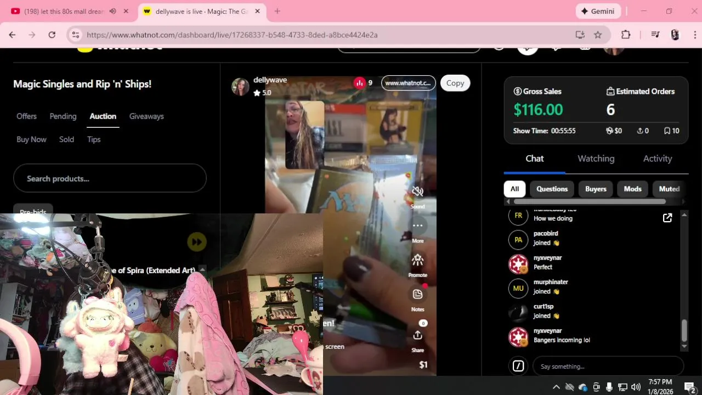Click the Say something chat input
702x395 pixels.
coord(608,366)
